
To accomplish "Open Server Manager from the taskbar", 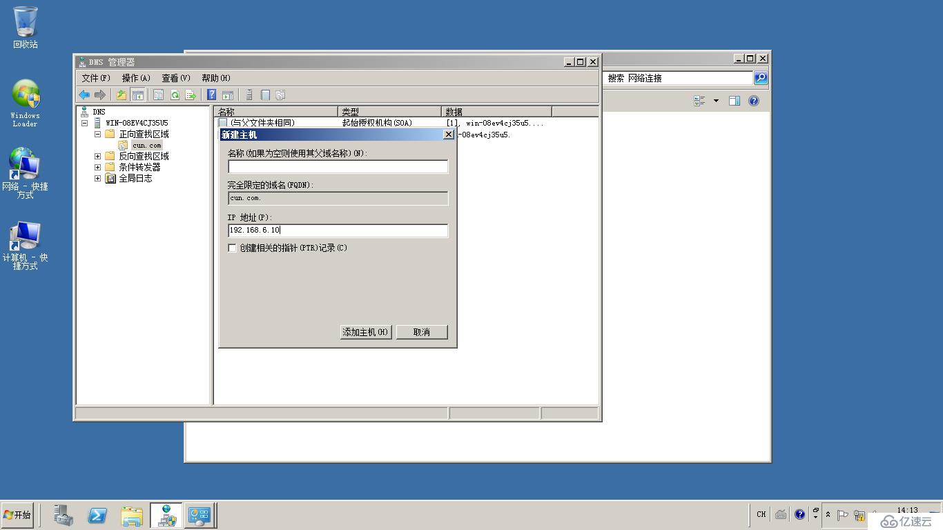I will 64,516.
